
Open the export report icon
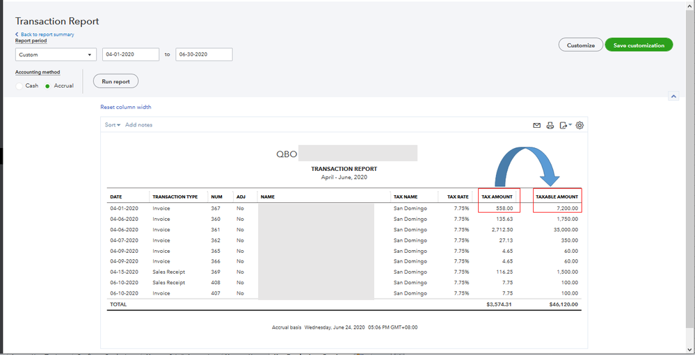point(565,126)
